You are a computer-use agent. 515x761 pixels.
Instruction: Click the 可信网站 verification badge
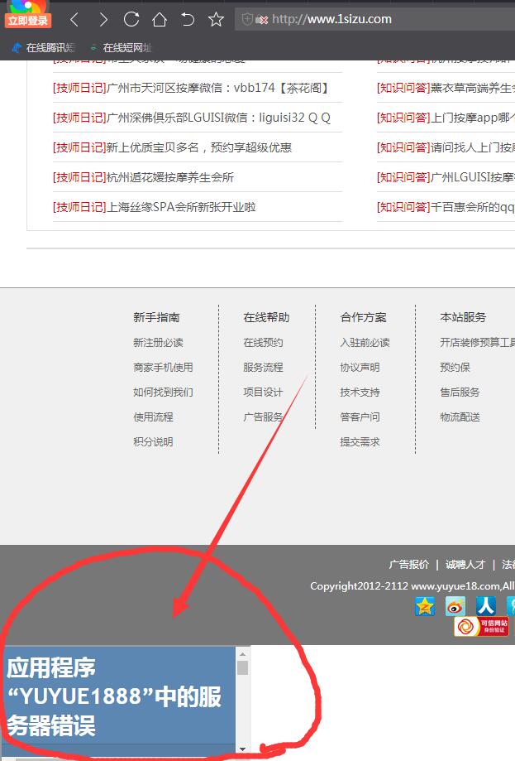pyautogui.click(x=481, y=627)
